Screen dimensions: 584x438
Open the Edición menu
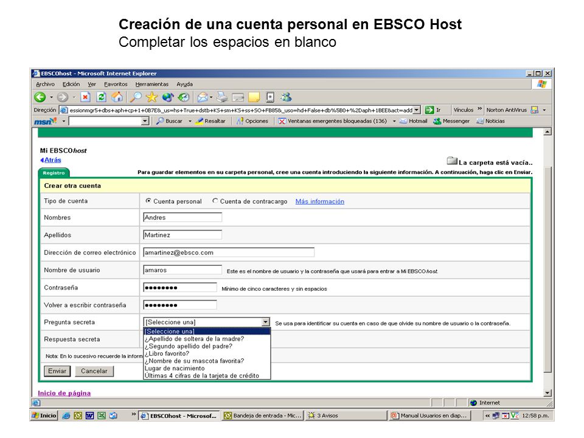click(x=71, y=84)
